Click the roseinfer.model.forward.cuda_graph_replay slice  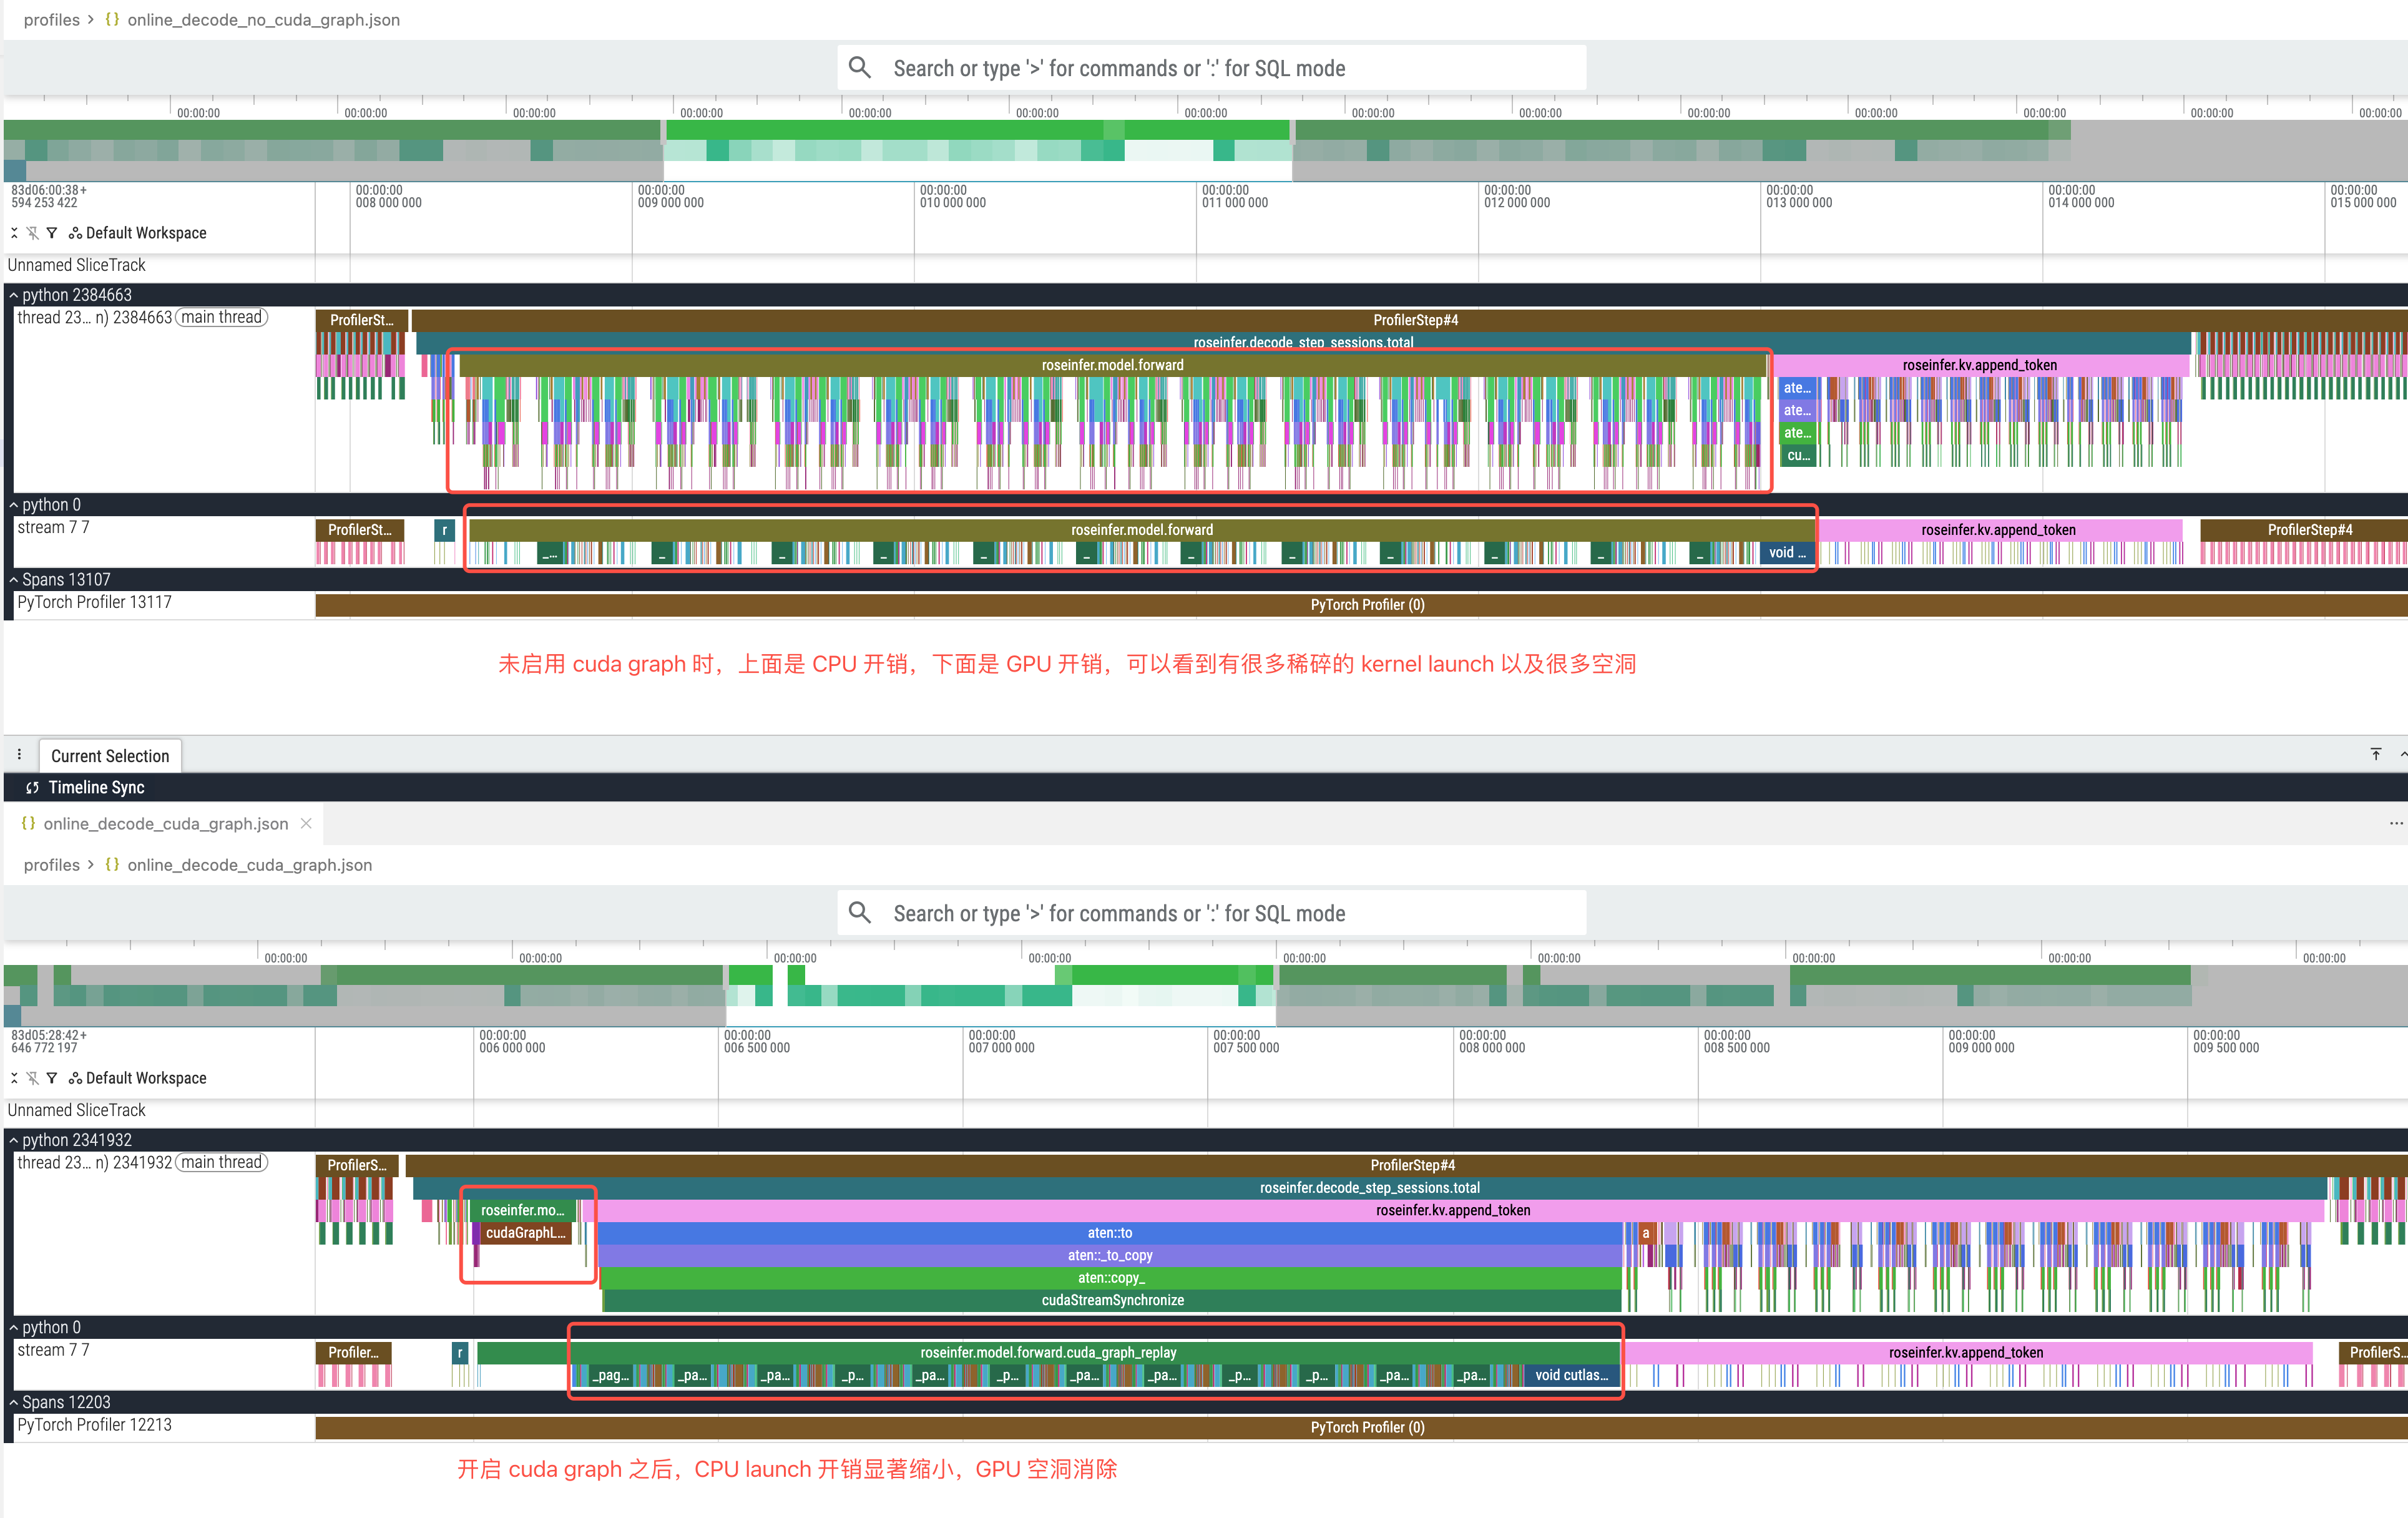1047,1352
